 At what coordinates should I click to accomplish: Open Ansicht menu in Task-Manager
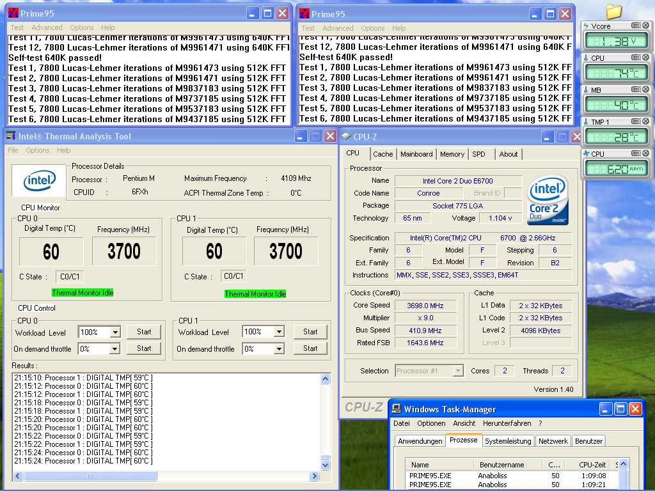[x=464, y=423]
